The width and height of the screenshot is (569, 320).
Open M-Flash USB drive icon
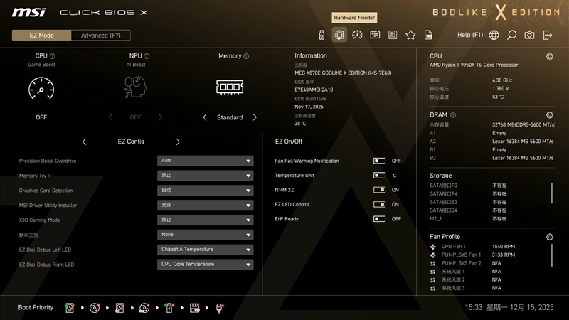click(321, 35)
